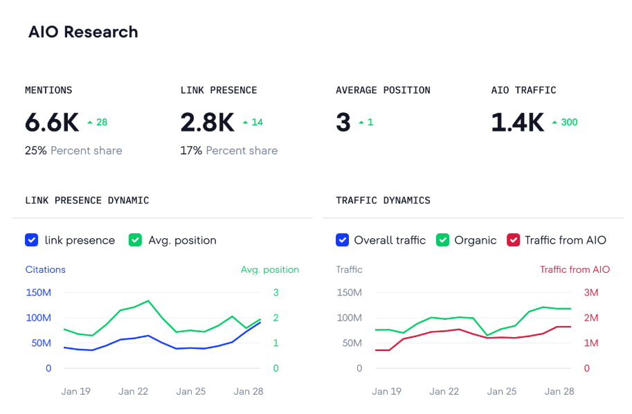Toggle the Avg. position series checkbox
Viewport: 632px width, 414px height.
coord(135,240)
